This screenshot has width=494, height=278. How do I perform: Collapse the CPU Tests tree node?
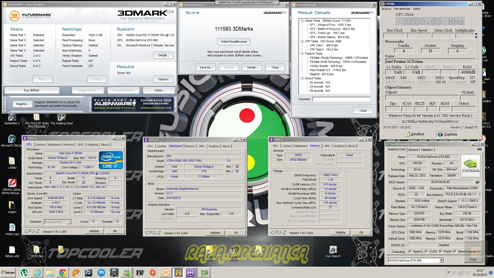click(302, 41)
